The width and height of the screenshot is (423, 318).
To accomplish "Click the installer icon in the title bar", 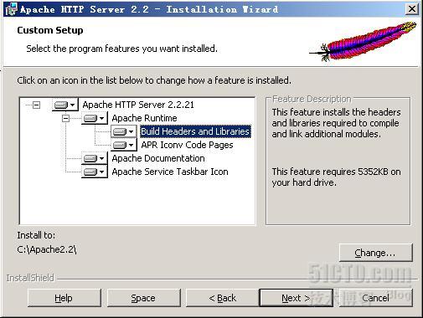I will 12,9.
